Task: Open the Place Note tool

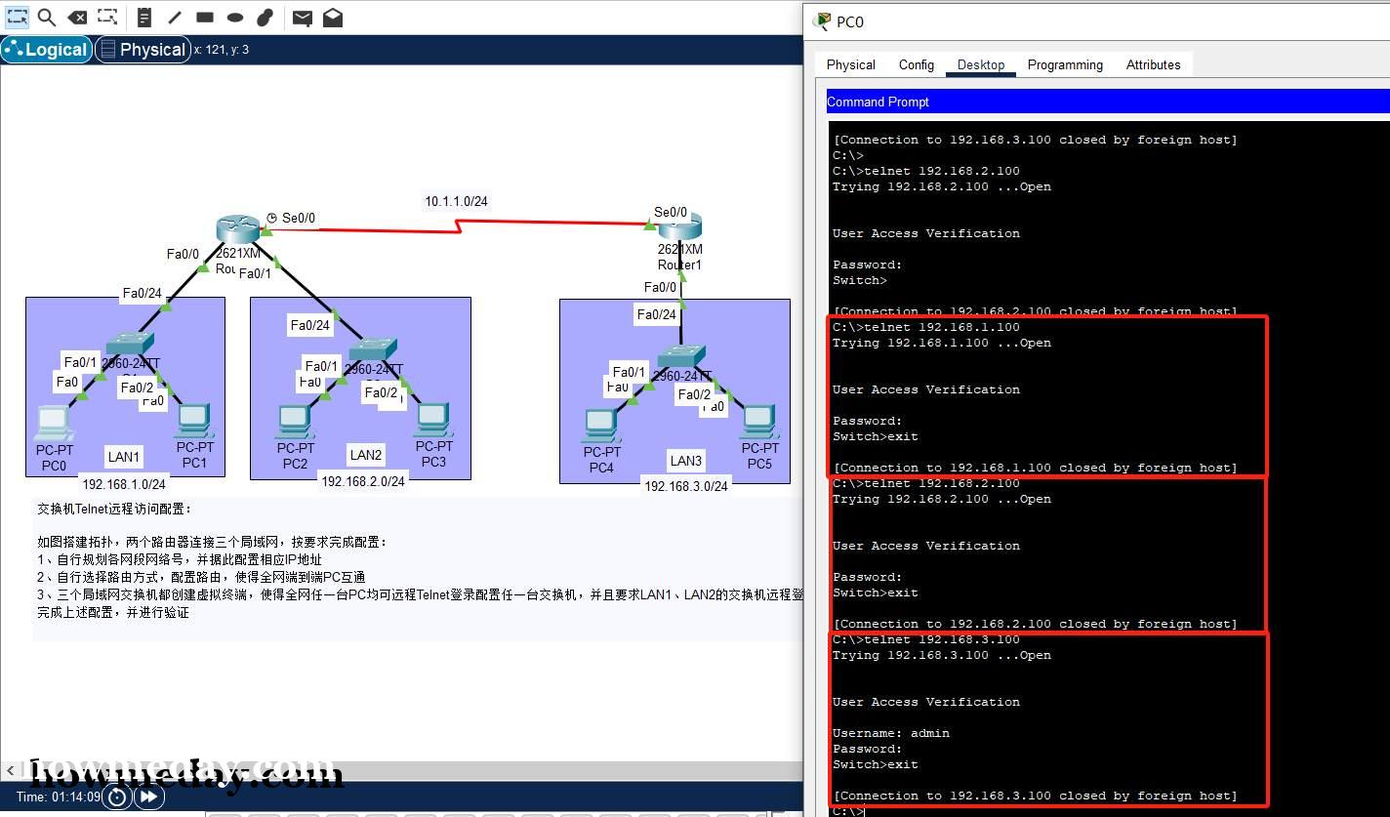Action: tap(144, 17)
